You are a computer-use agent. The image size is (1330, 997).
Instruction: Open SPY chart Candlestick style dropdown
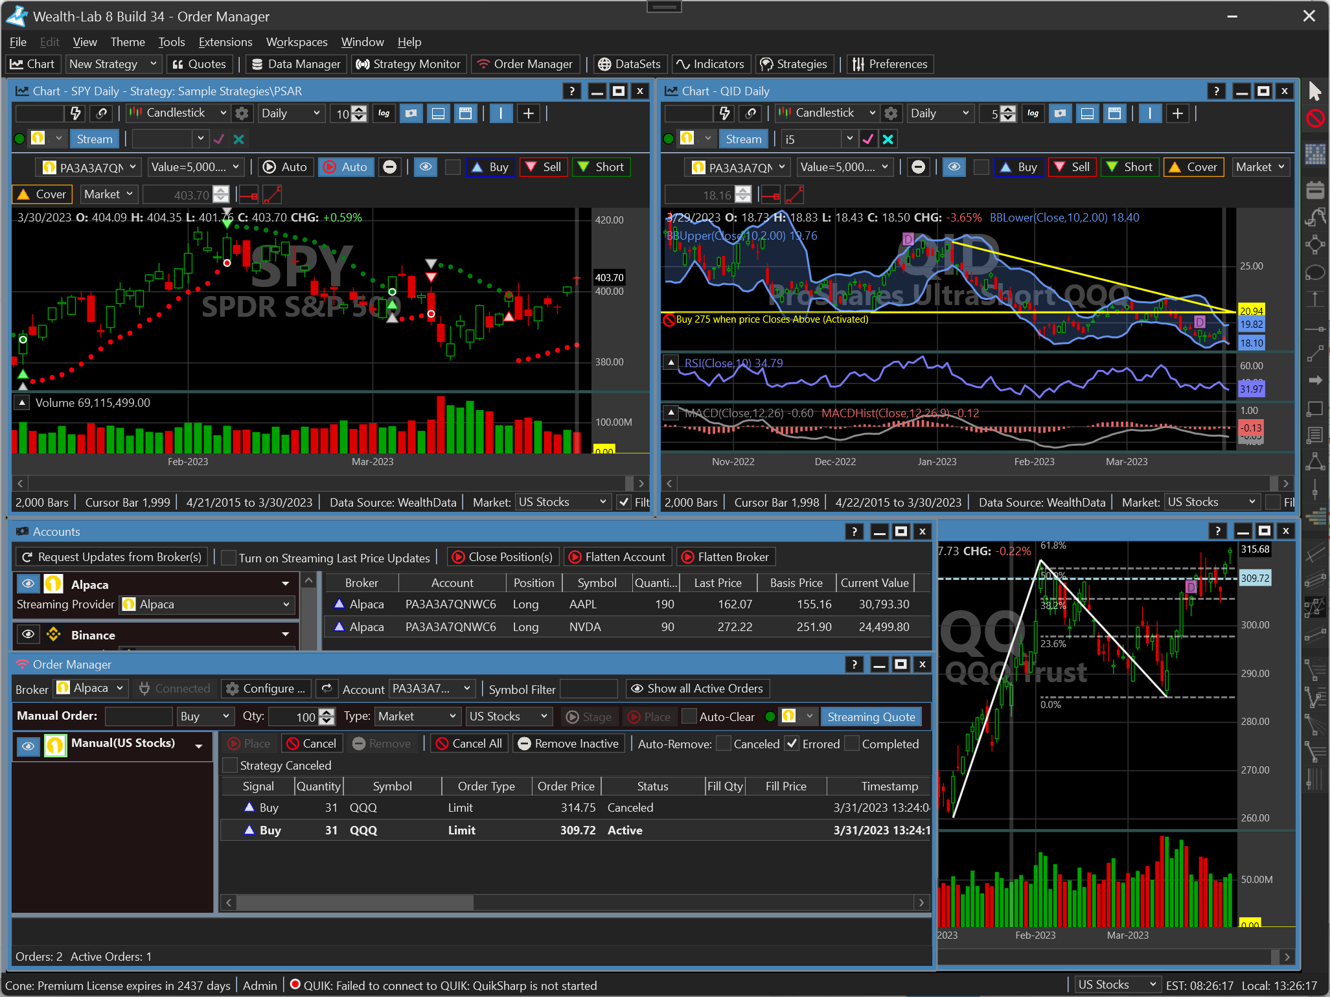click(178, 113)
